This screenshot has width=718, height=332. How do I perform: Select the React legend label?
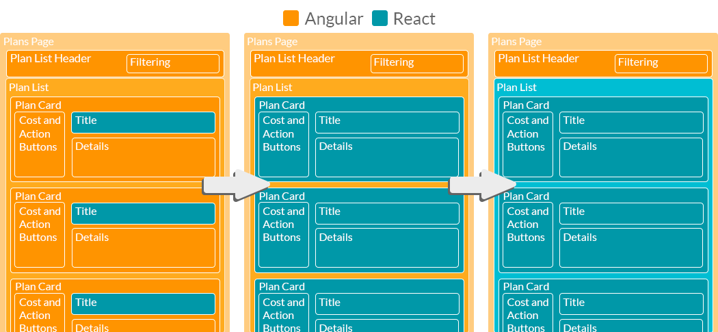[x=414, y=18]
